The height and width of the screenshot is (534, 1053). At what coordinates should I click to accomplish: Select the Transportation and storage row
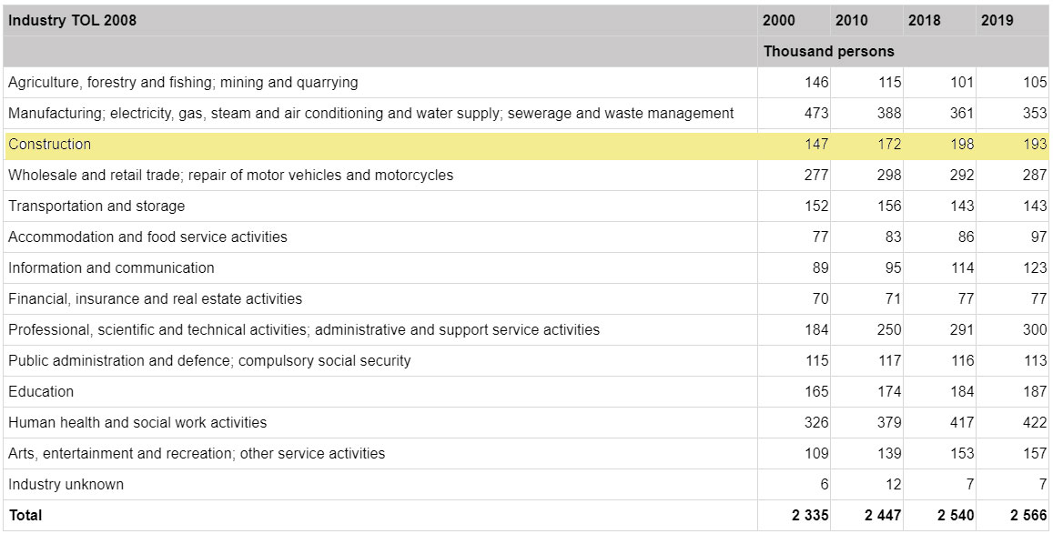(x=100, y=206)
